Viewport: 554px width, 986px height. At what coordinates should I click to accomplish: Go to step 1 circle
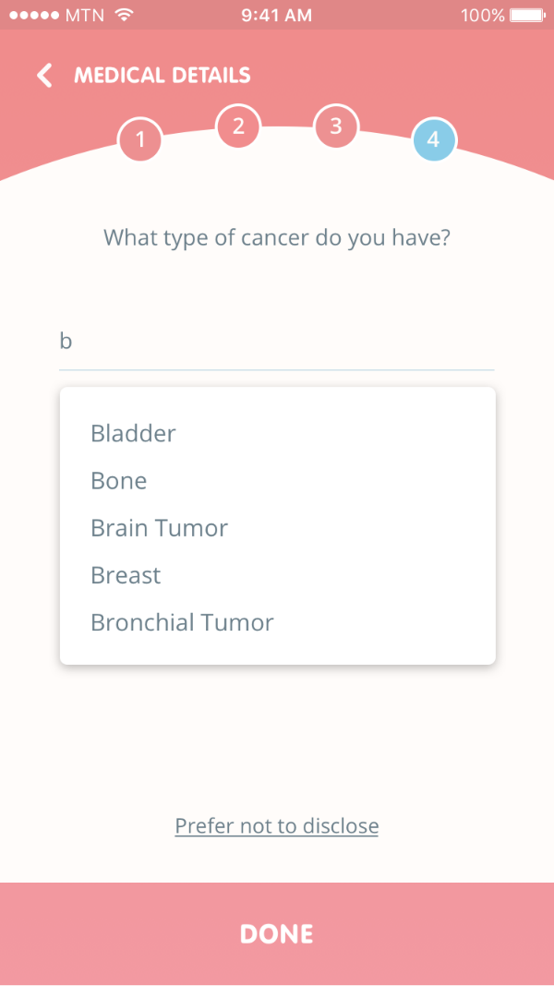140,140
